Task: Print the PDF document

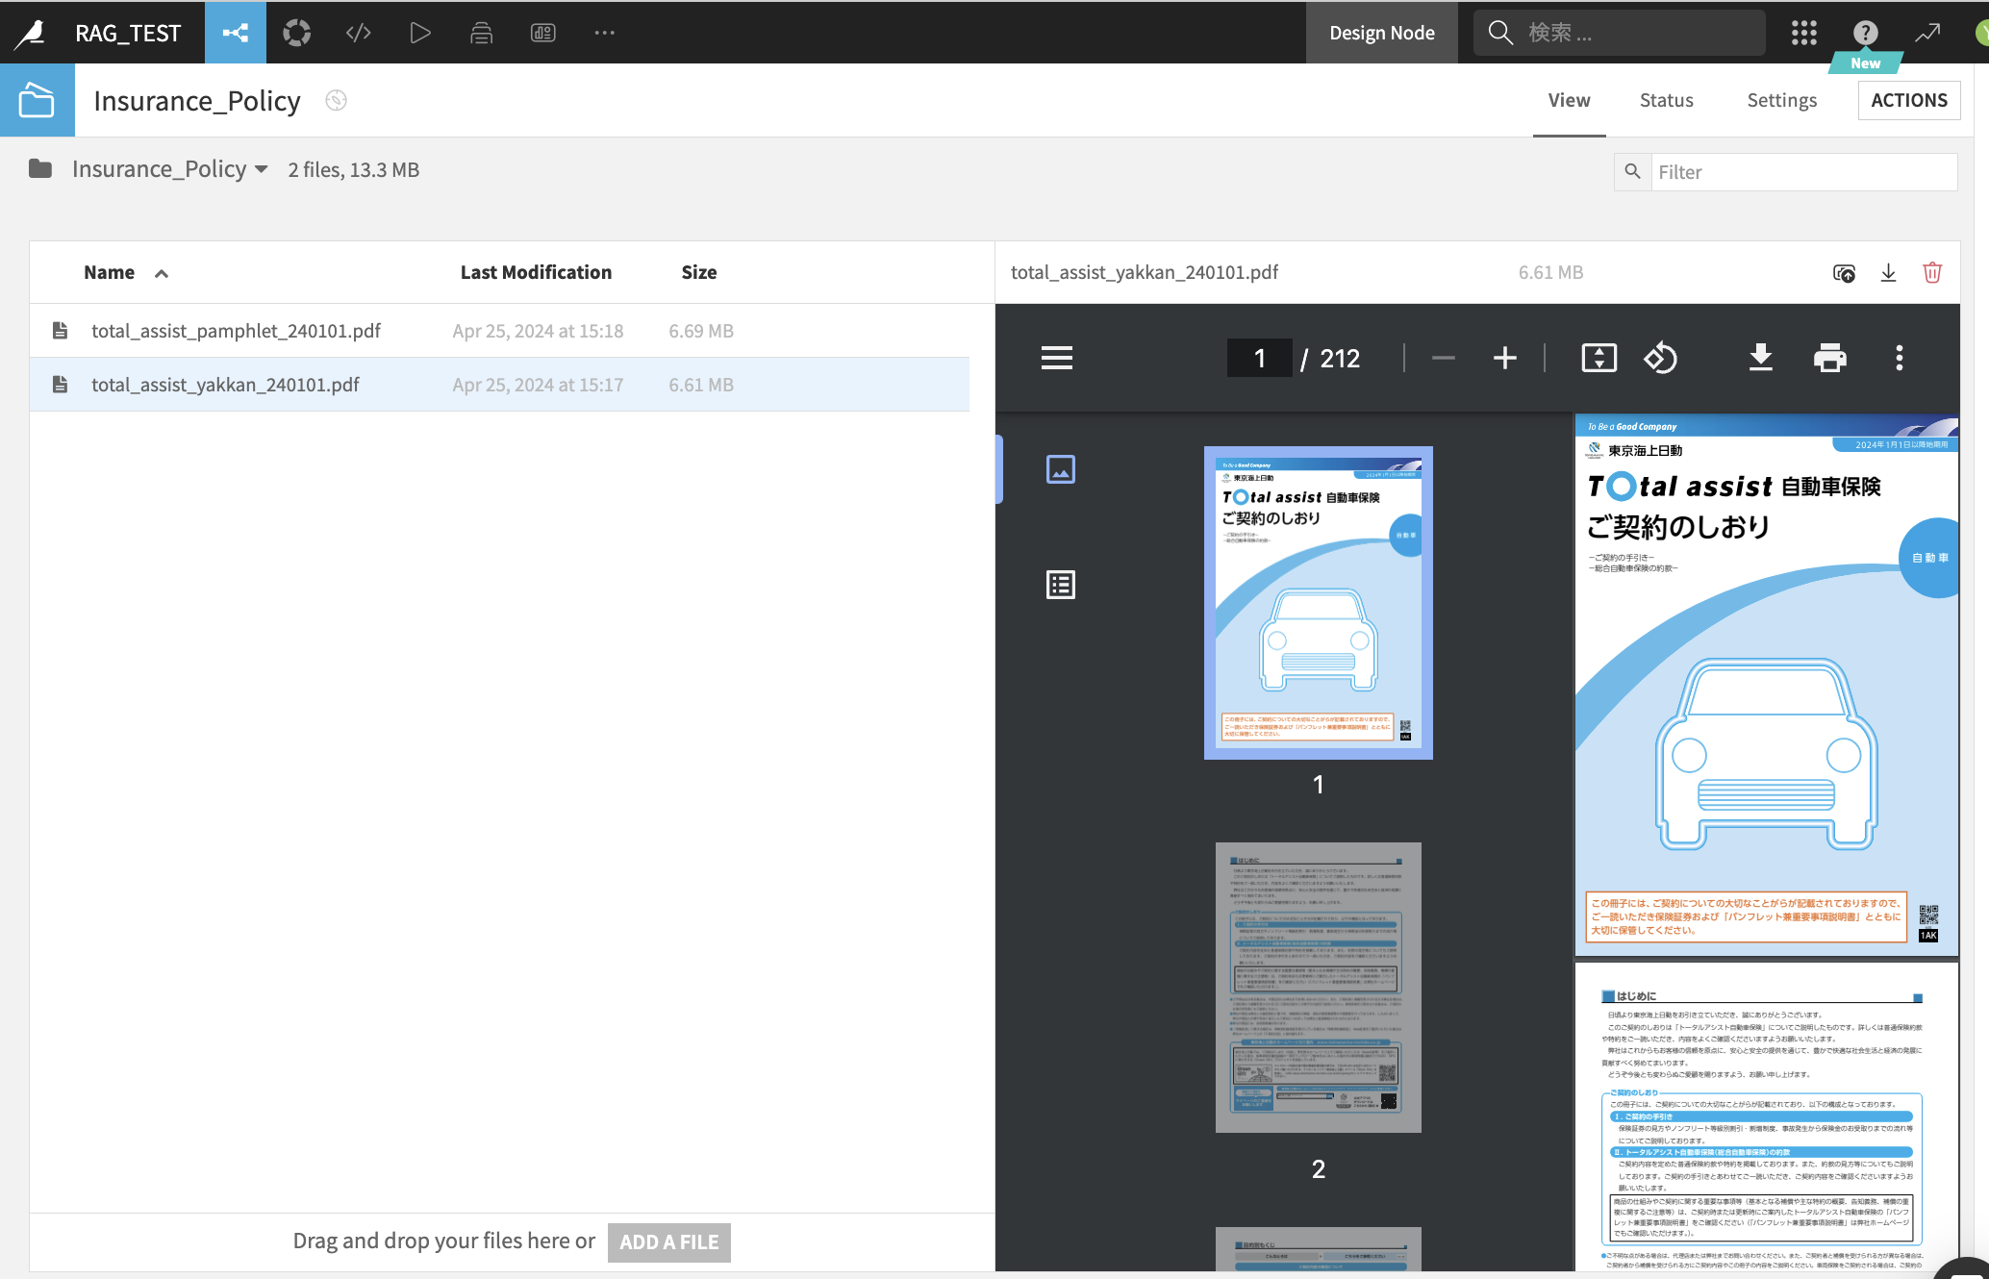Action: [x=1829, y=358]
